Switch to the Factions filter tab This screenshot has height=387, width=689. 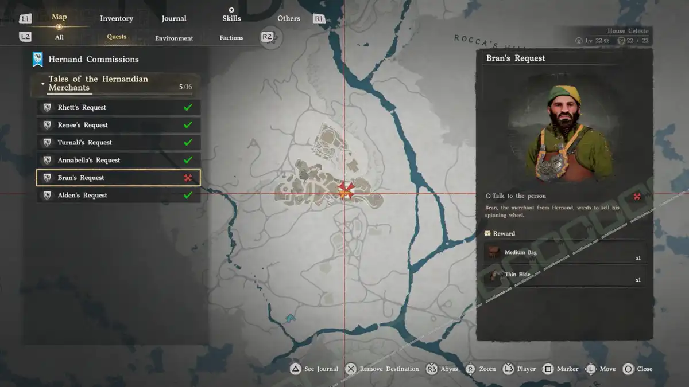[231, 38]
